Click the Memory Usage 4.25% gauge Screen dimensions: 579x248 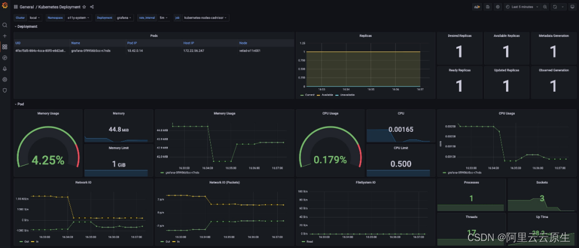tap(48, 160)
